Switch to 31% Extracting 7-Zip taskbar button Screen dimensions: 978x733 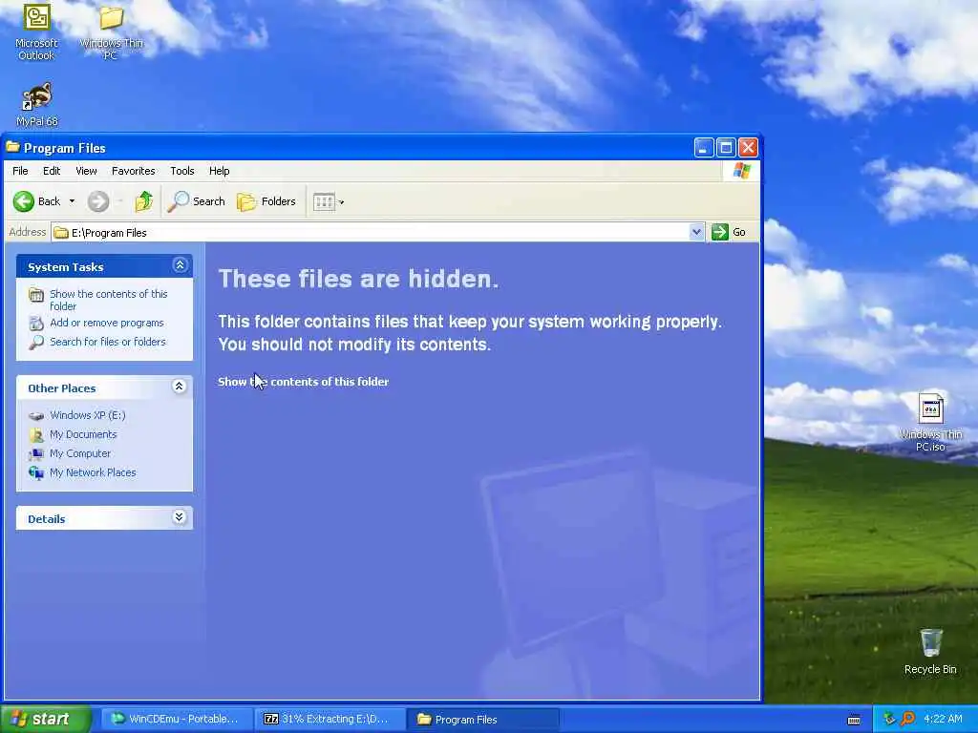coord(330,719)
